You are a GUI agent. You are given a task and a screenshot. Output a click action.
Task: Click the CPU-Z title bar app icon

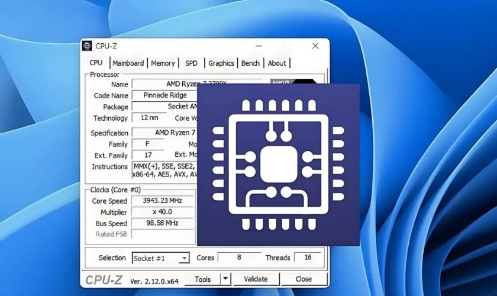point(87,46)
